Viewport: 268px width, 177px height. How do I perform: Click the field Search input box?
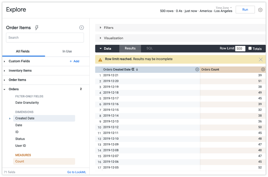tap(45, 38)
